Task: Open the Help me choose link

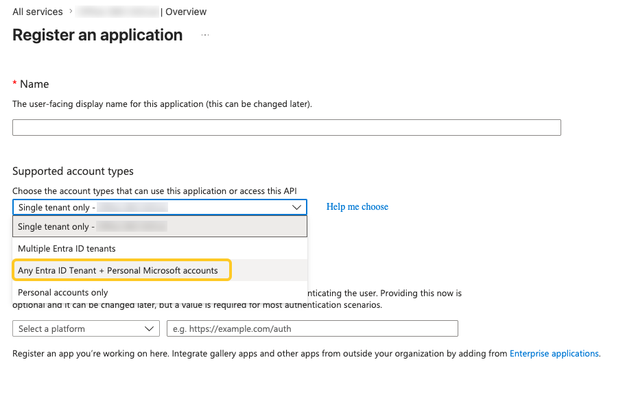Action: pos(357,206)
